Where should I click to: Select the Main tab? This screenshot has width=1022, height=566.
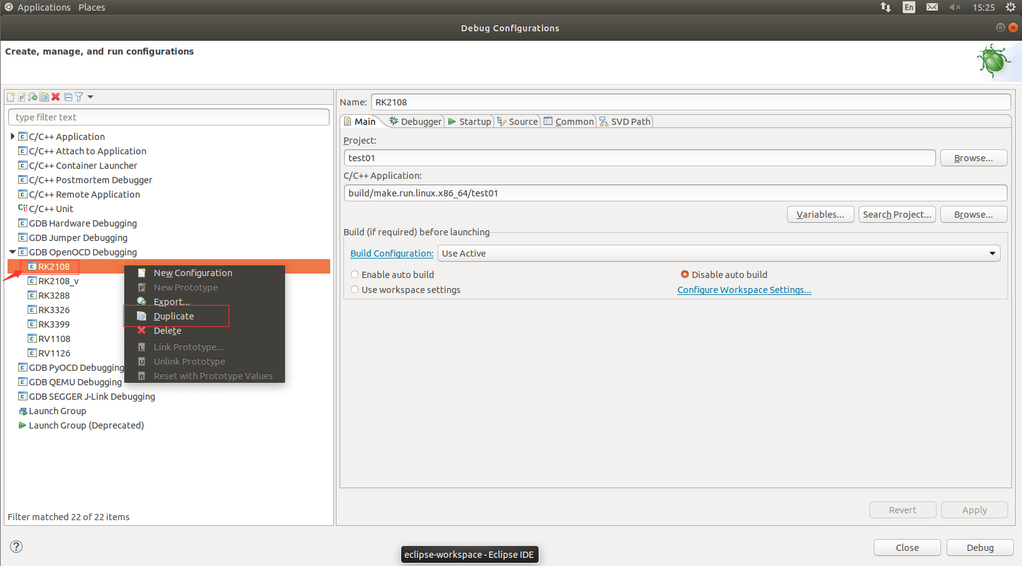point(360,122)
